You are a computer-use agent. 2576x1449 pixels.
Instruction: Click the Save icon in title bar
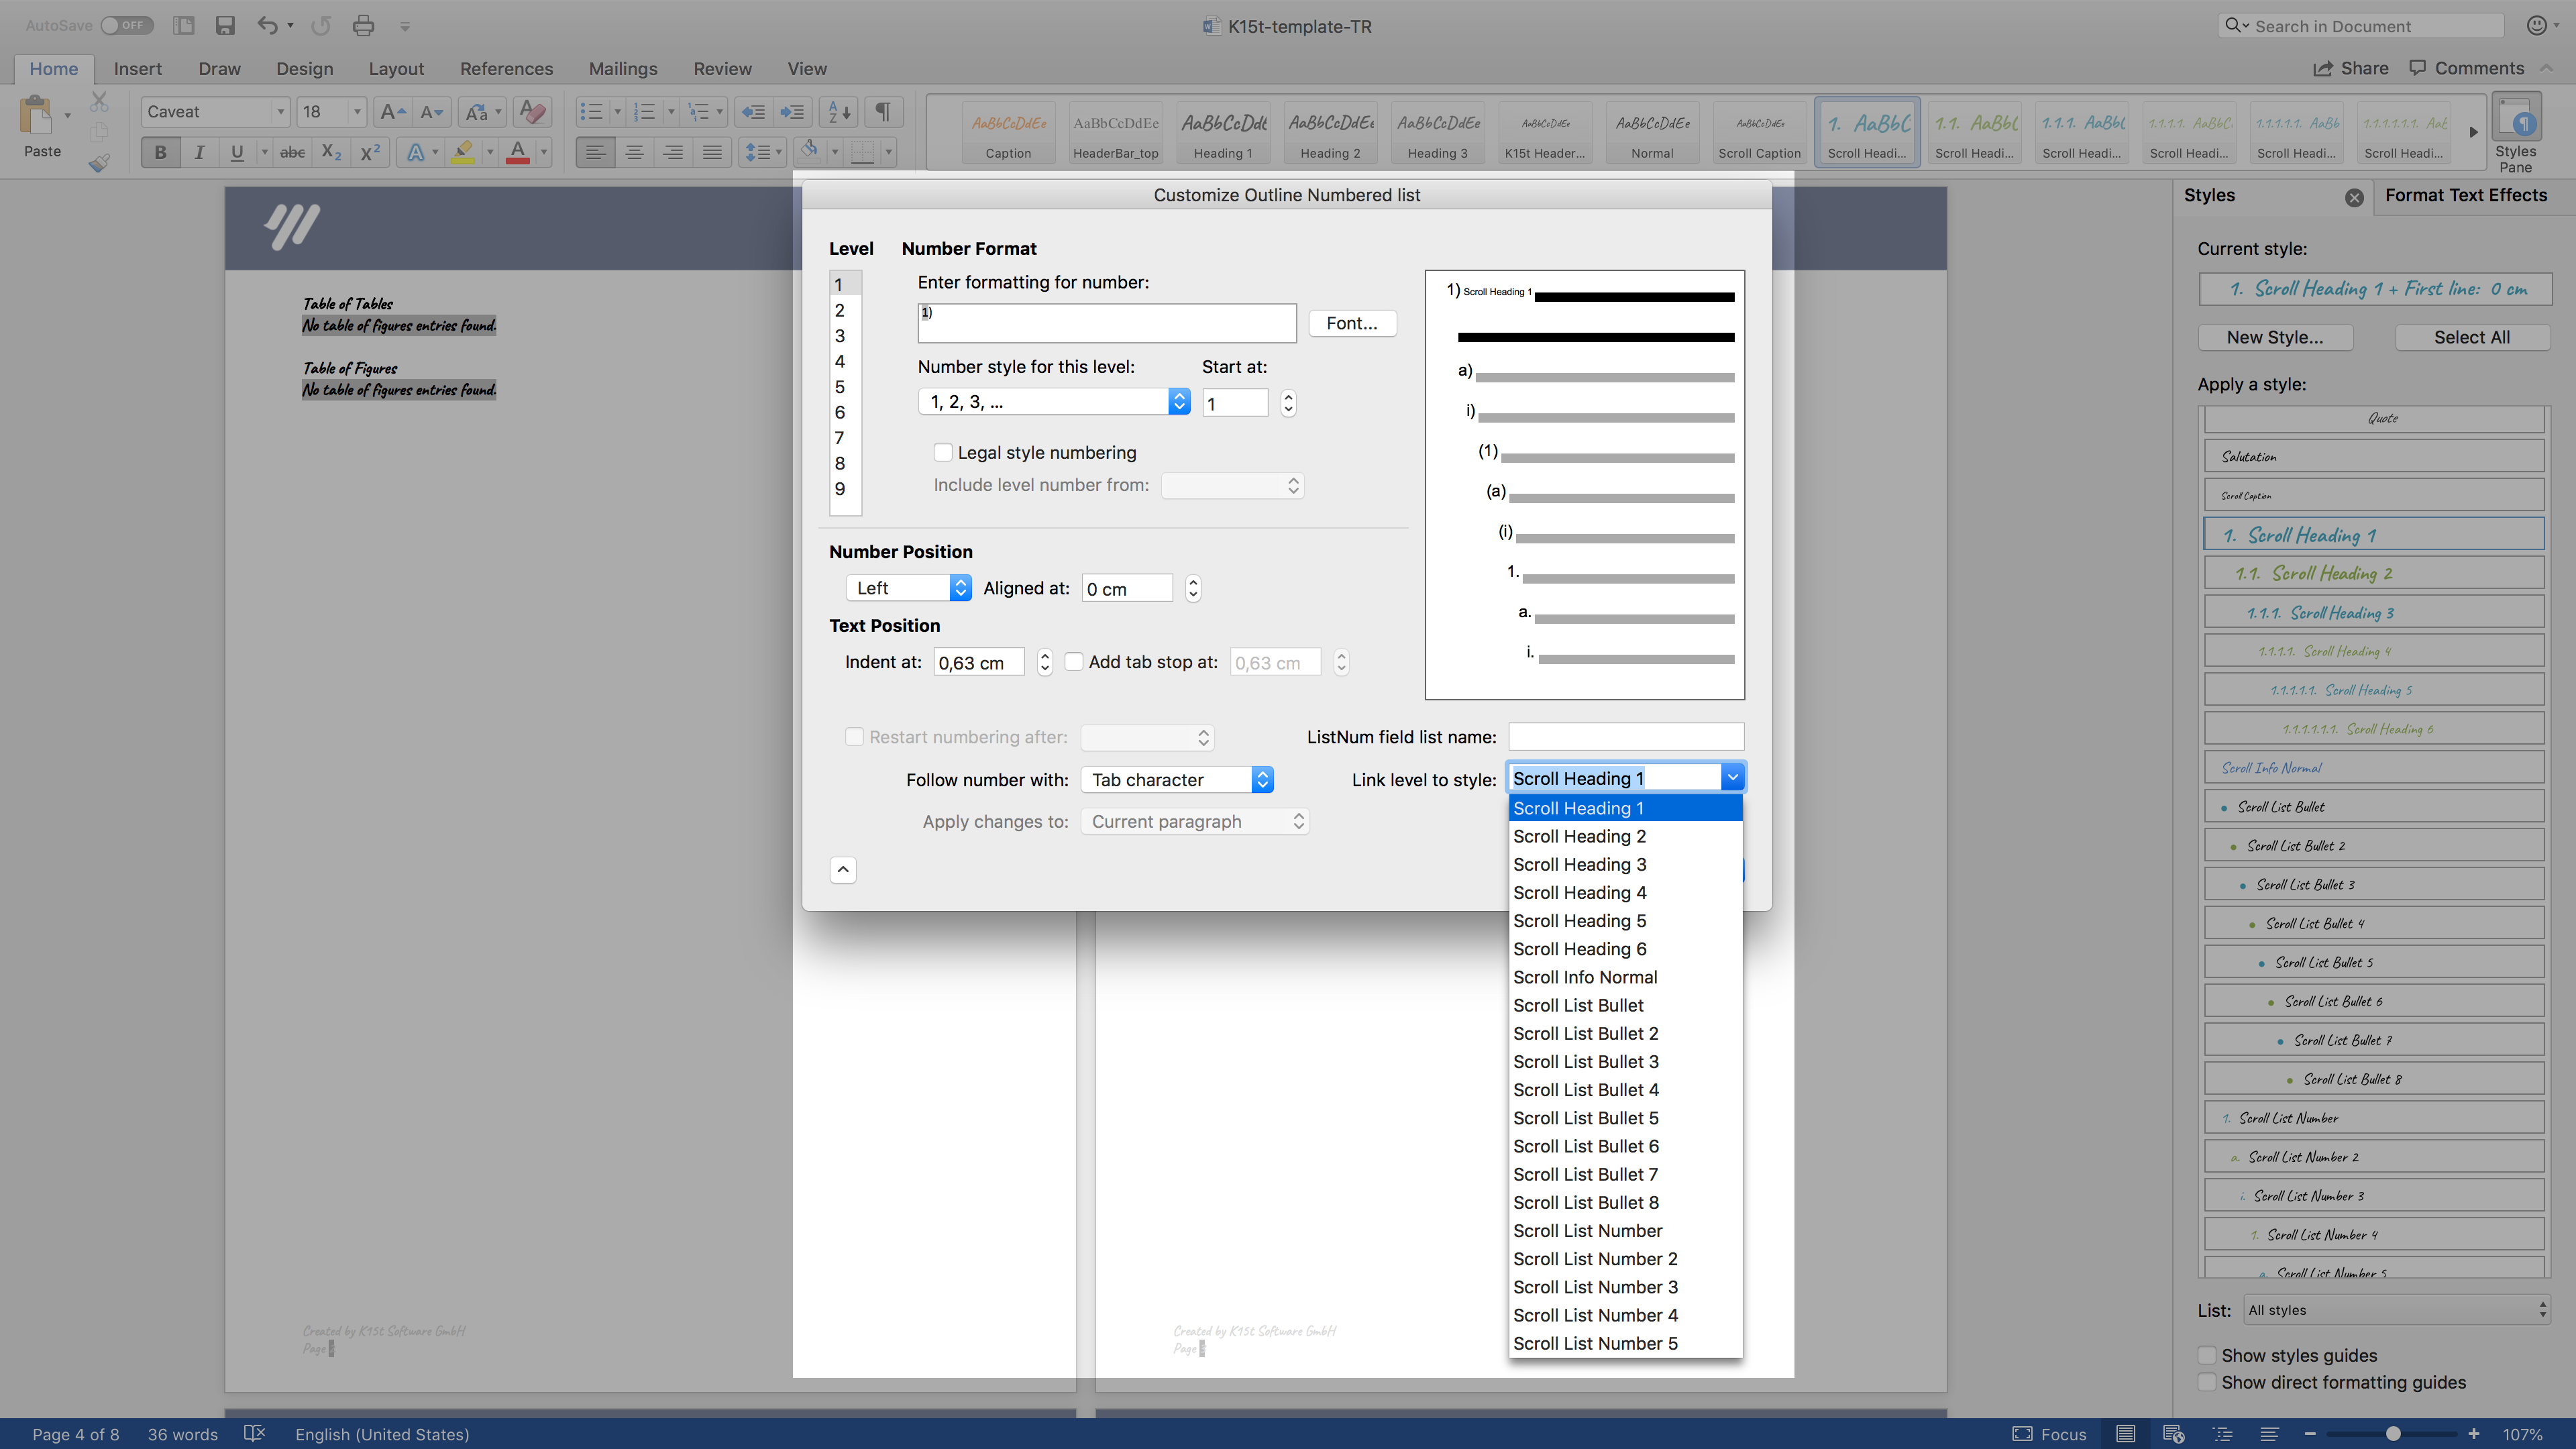point(225,26)
